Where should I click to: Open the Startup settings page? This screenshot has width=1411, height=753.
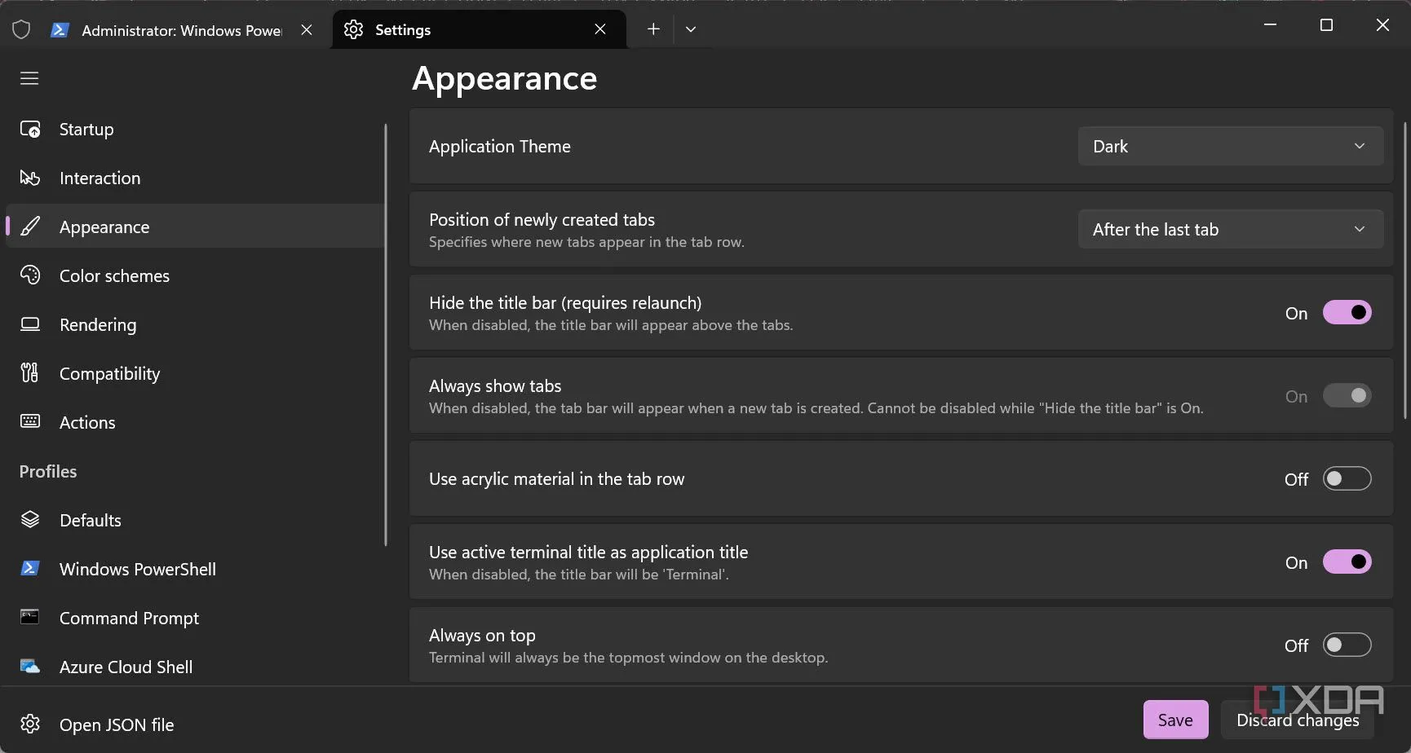click(x=194, y=130)
